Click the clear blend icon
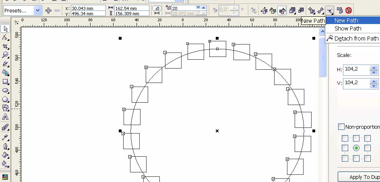The height and width of the screenshot is (182, 380). 349,10
